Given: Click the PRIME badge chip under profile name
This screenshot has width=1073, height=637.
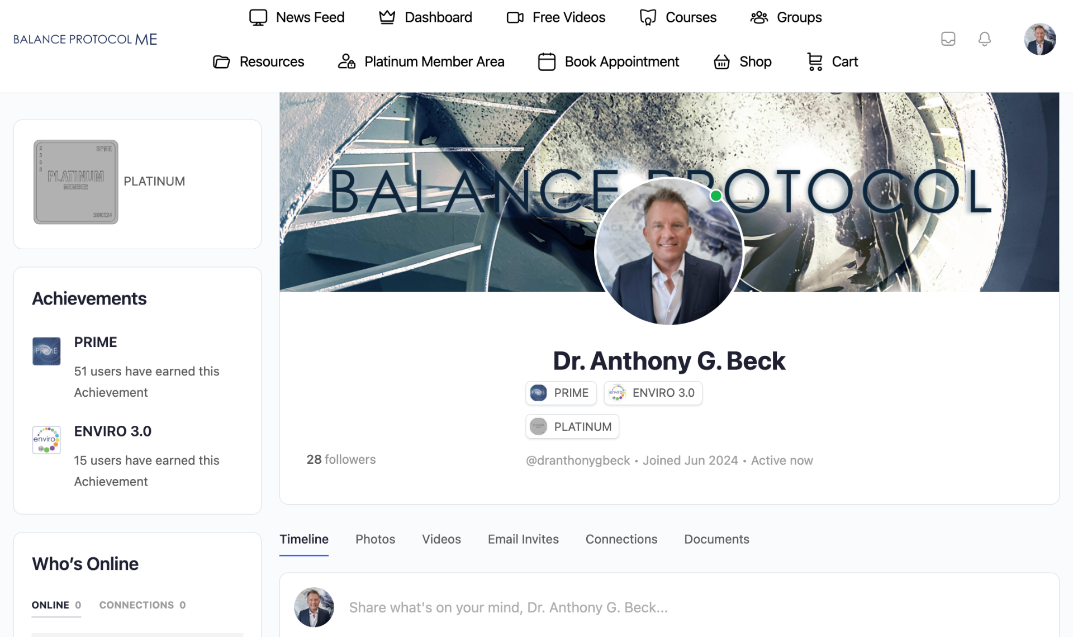Looking at the screenshot, I should pyautogui.click(x=561, y=393).
